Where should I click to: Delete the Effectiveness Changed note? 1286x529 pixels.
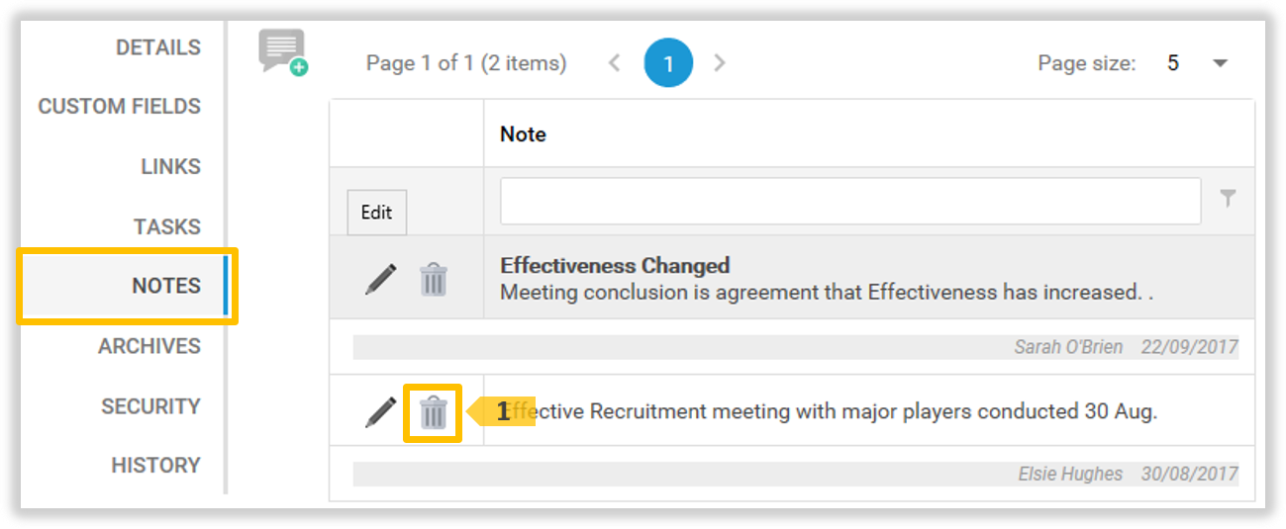point(434,280)
